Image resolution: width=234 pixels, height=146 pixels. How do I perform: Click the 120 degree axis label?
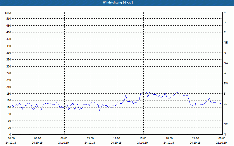[9, 107]
